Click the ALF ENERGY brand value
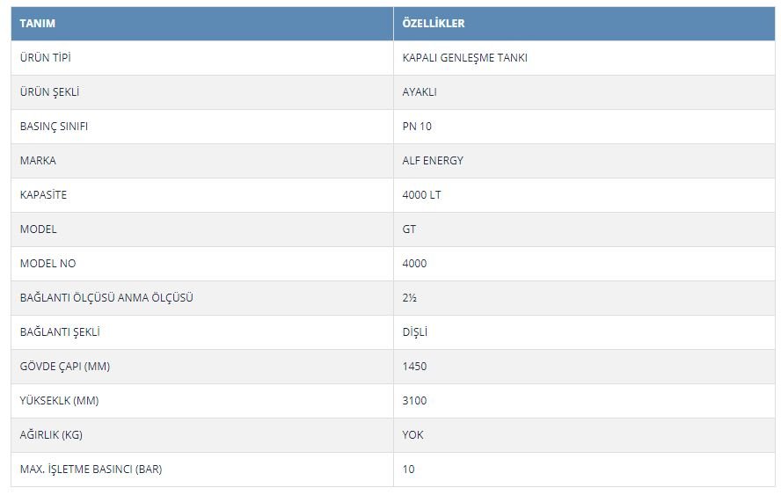This screenshot has width=781, height=495. pyautogui.click(x=433, y=161)
